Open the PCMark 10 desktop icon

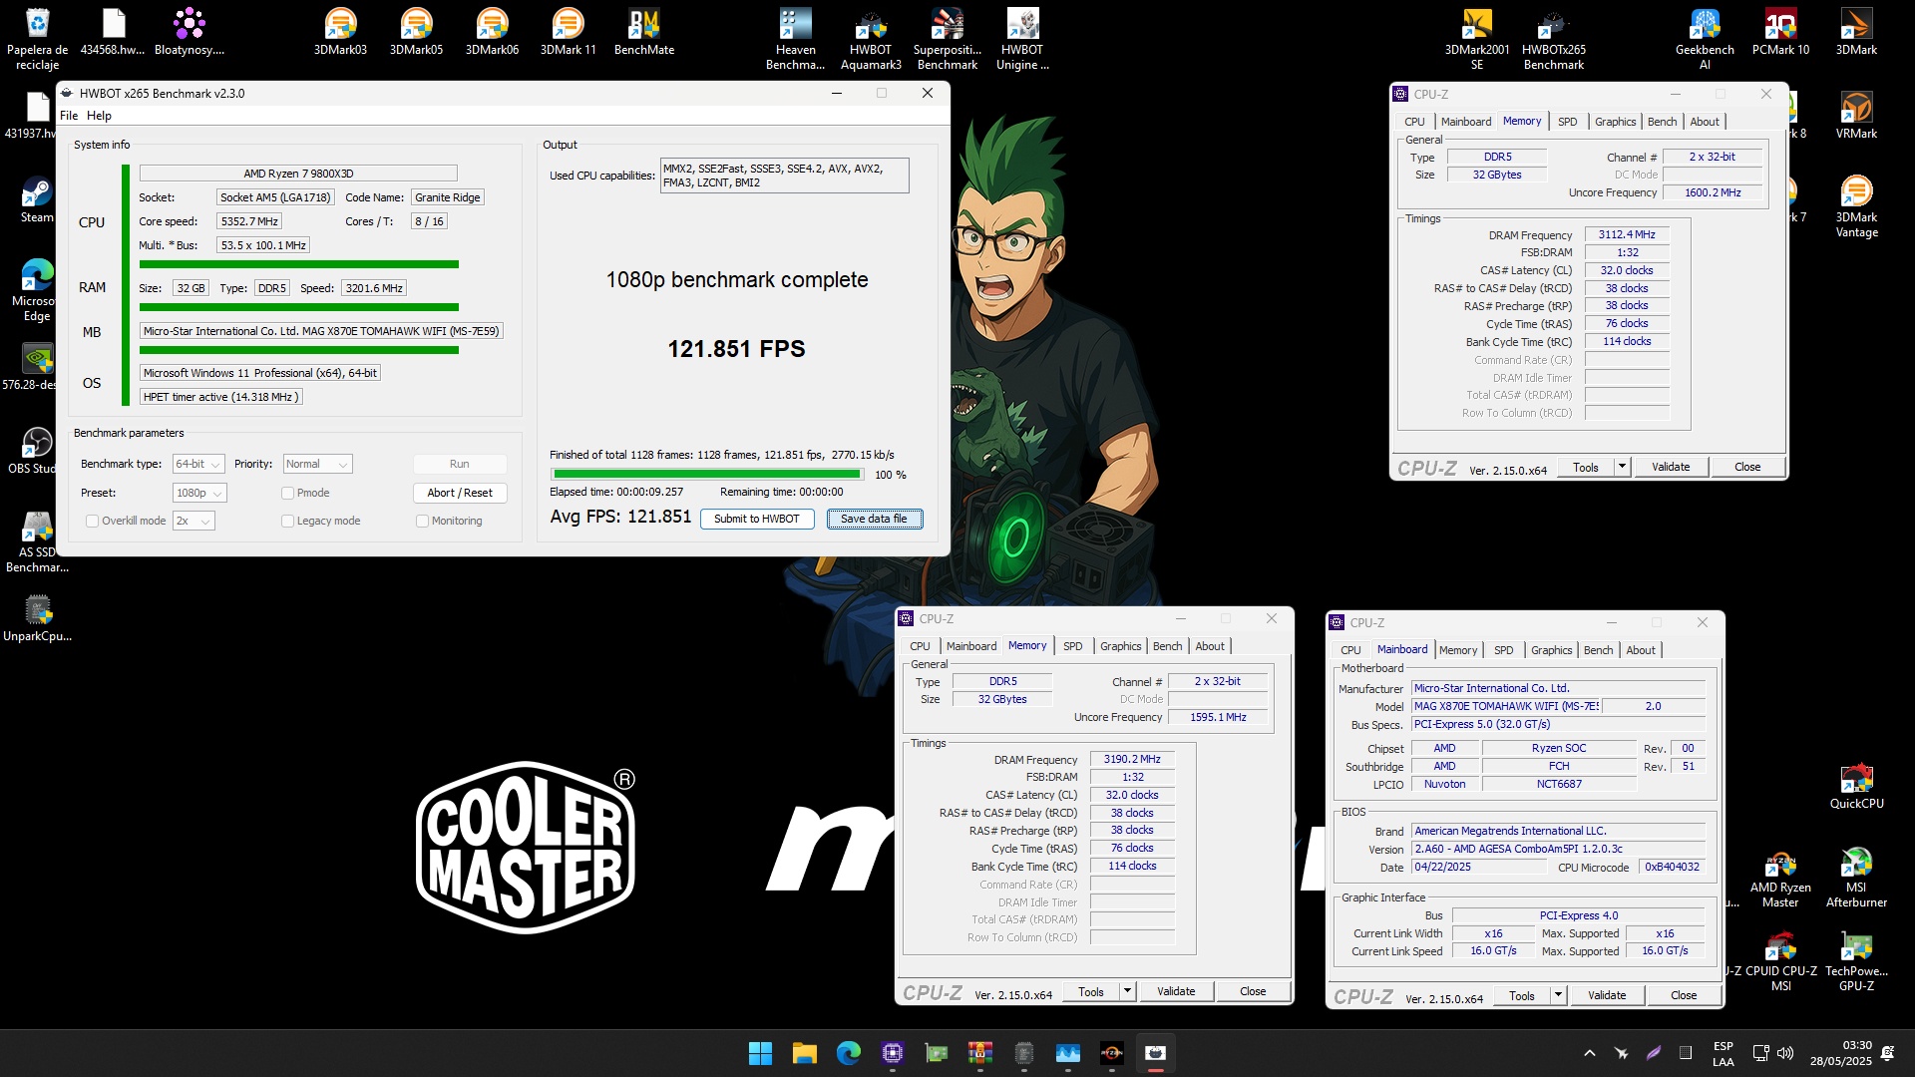tap(1780, 32)
